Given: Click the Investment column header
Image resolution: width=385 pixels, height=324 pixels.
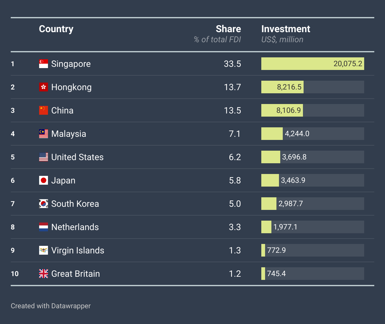Looking at the screenshot, I should point(286,29).
